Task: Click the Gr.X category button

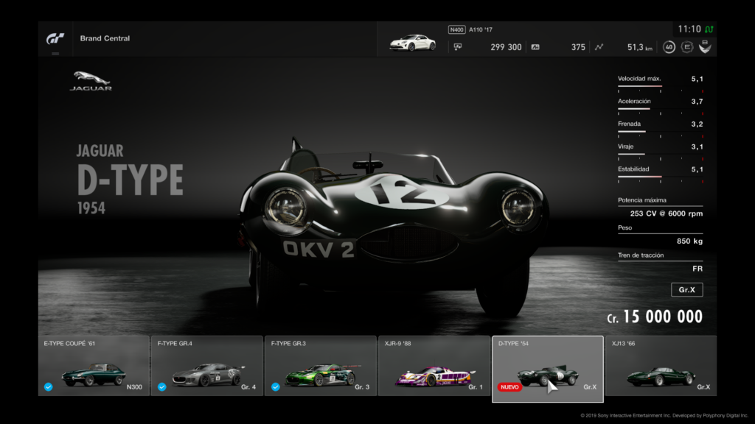Action: (x=686, y=289)
